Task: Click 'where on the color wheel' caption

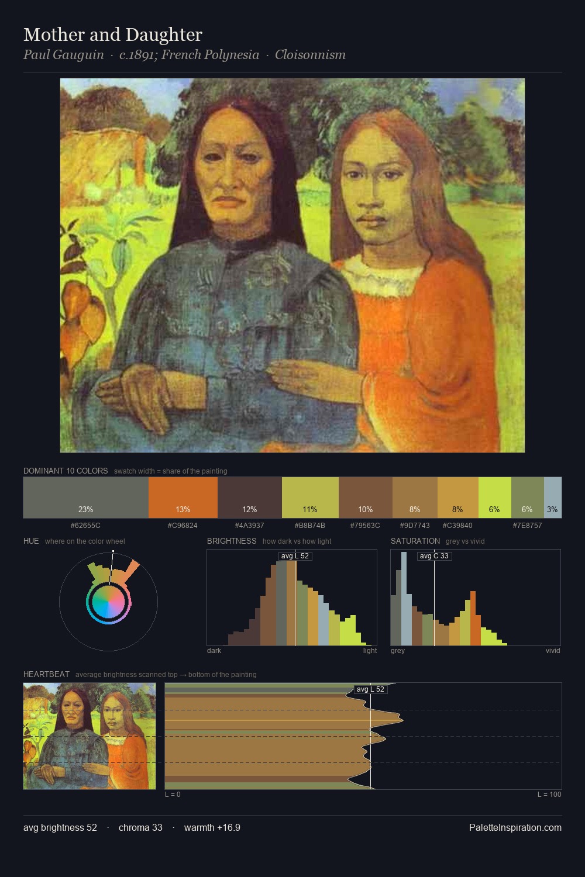Action: tap(85, 541)
